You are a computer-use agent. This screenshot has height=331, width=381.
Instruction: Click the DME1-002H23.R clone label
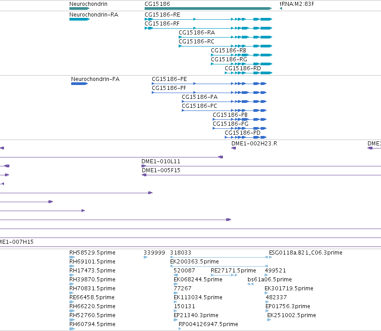(x=254, y=144)
